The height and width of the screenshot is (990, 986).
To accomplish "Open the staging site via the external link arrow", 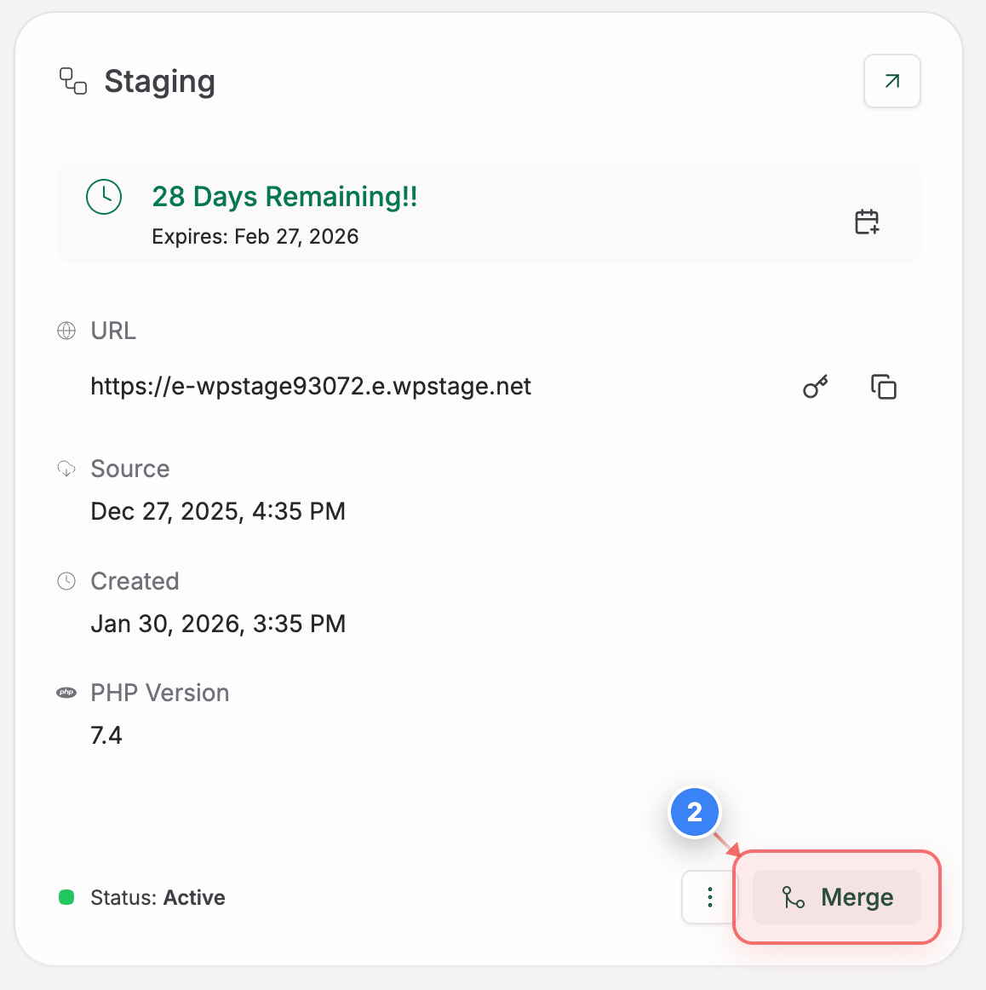I will click(x=891, y=81).
